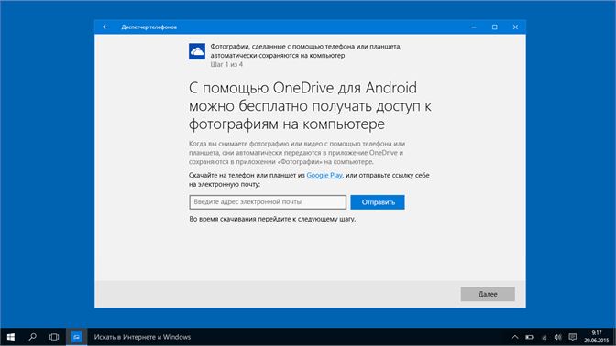
Task: Click the 'Шаг 1 из 4' step text
Action: [226, 64]
